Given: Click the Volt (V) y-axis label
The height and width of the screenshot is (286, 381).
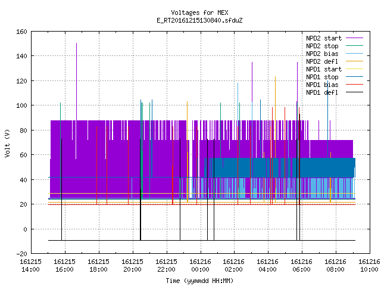Looking at the screenshot, I should 7,143.
